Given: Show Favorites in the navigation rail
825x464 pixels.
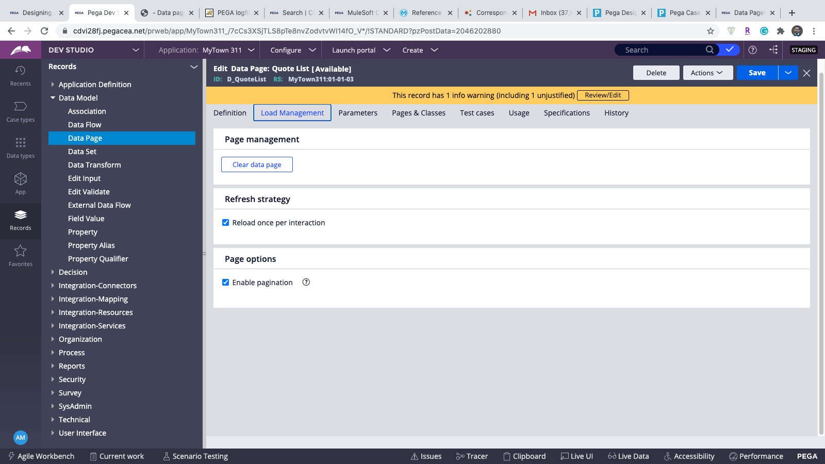Looking at the screenshot, I should point(21,255).
